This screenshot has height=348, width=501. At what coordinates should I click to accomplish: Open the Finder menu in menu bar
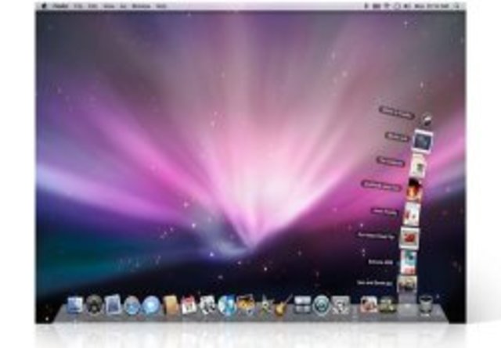pyautogui.click(x=61, y=6)
